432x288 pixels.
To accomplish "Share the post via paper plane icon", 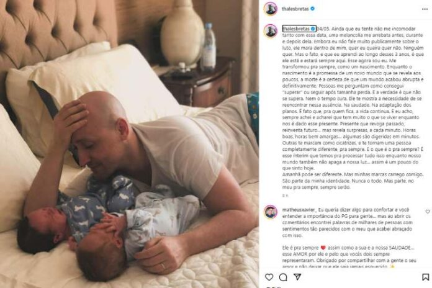I will click(297, 277).
